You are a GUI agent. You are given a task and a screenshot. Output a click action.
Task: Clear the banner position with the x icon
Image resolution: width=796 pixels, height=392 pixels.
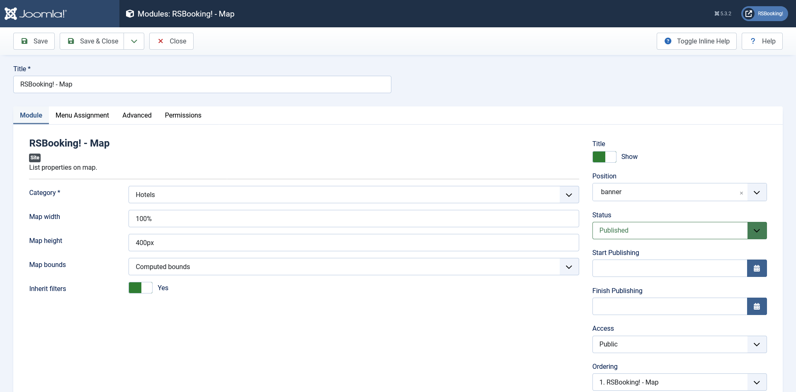[x=741, y=193]
